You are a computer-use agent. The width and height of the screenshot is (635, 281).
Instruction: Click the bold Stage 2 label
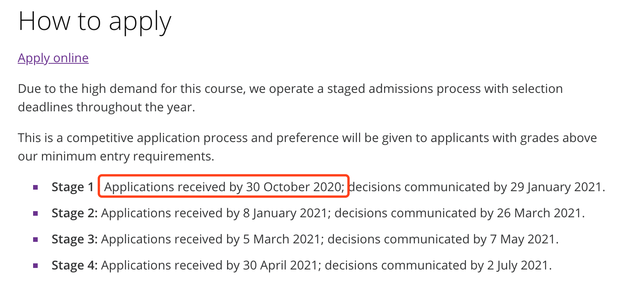pos(75,213)
